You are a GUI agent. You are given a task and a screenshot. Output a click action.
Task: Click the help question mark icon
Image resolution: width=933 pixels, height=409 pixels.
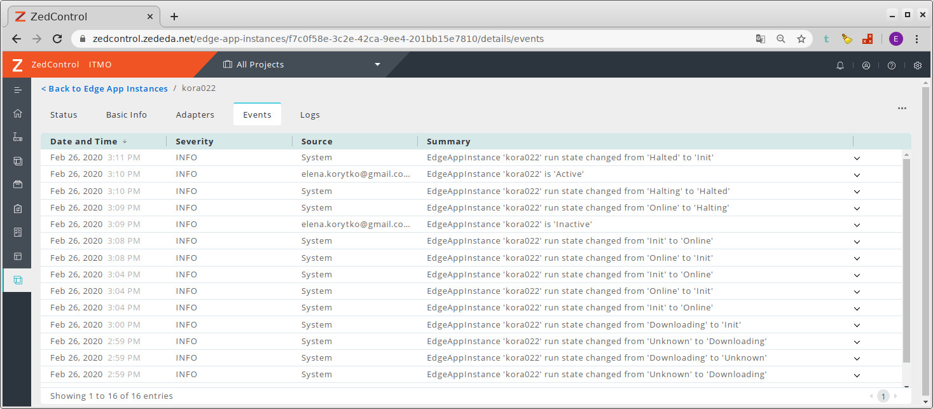coord(892,65)
